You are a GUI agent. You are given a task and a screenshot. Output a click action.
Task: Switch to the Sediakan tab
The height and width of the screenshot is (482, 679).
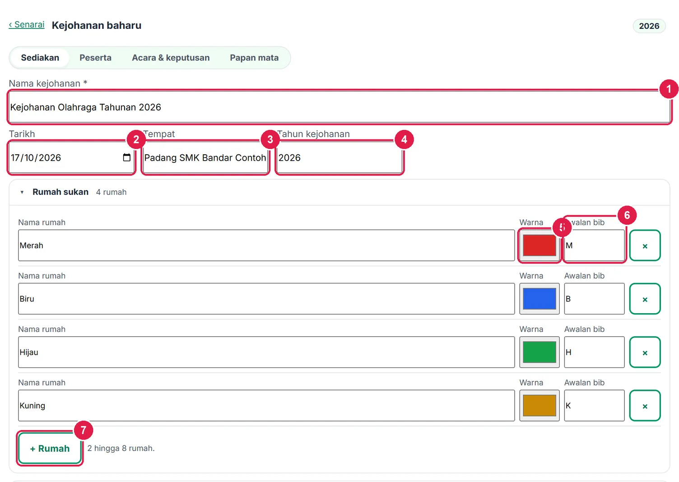(40, 58)
